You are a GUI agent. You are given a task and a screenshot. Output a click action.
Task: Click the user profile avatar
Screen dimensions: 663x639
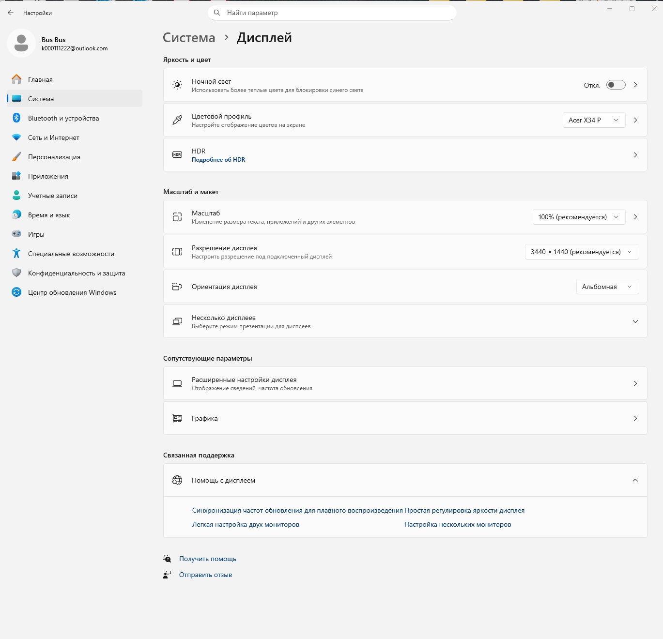[x=21, y=44]
